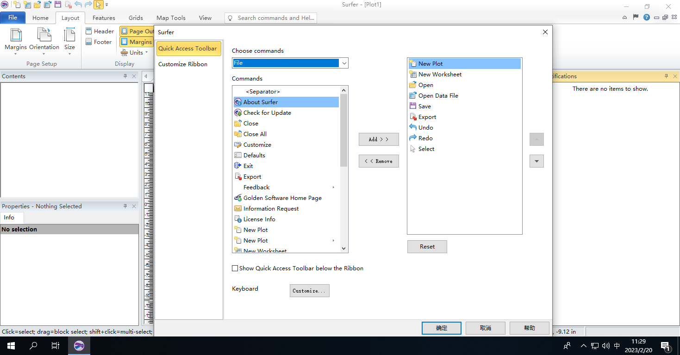The image size is (680, 355).
Task: Switch to the Features ribbon tab
Action: (x=104, y=18)
